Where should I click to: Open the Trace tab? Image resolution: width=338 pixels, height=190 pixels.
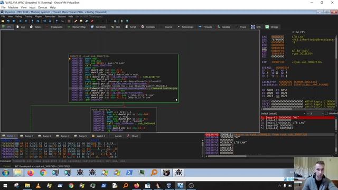241,27
